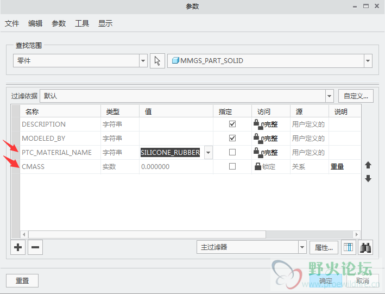Click locked padlock icon in CMASS row

coord(257,166)
